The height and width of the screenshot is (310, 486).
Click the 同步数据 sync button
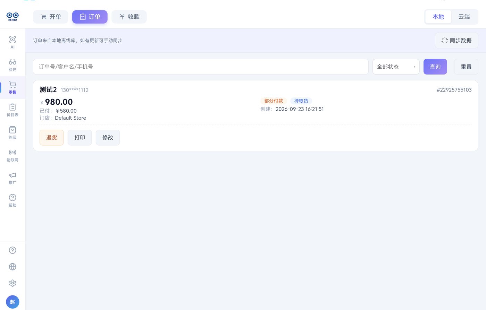tap(456, 41)
